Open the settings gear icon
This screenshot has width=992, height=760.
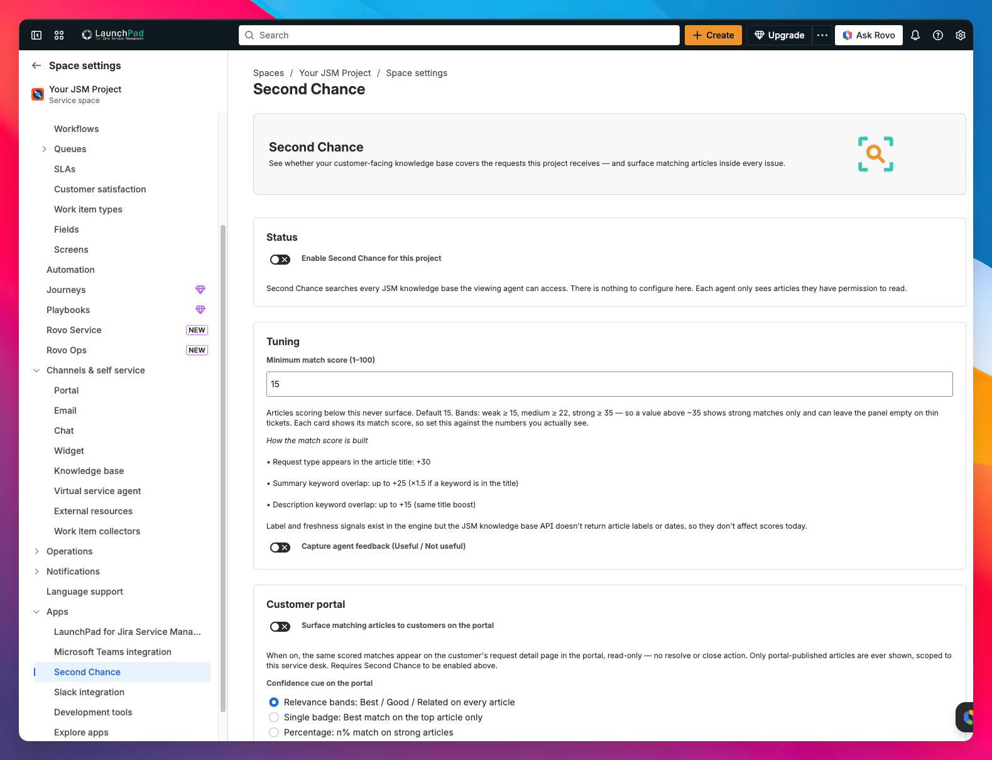pos(961,35)
